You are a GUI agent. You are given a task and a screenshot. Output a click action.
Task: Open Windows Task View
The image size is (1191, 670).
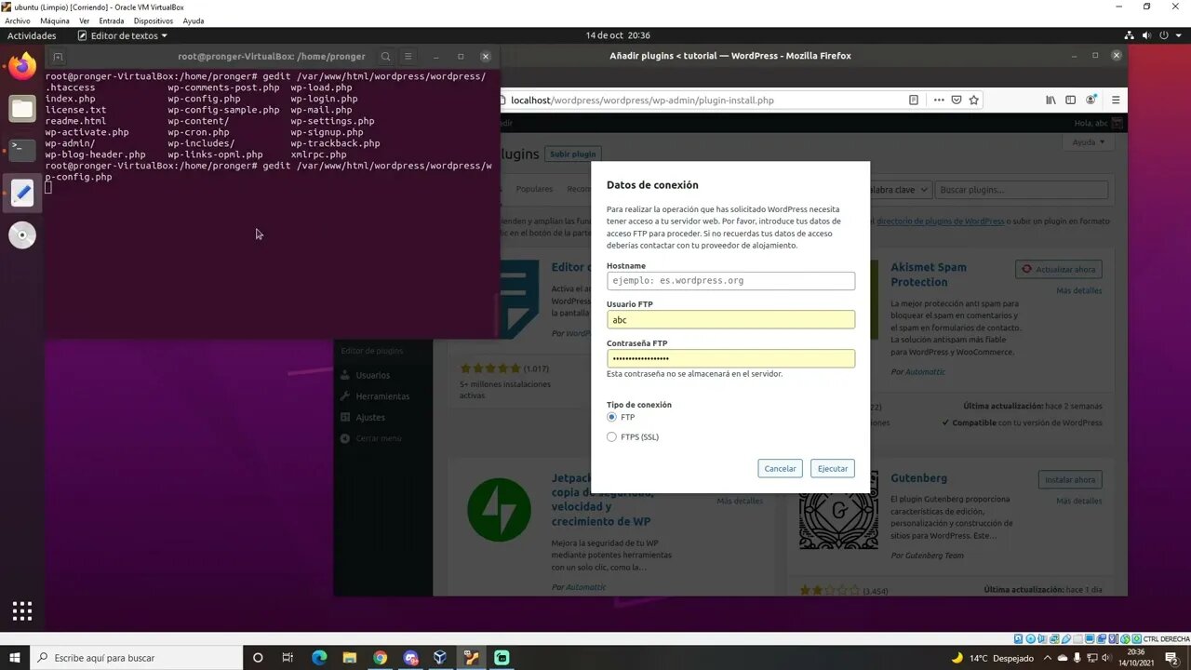click(288, 658)
